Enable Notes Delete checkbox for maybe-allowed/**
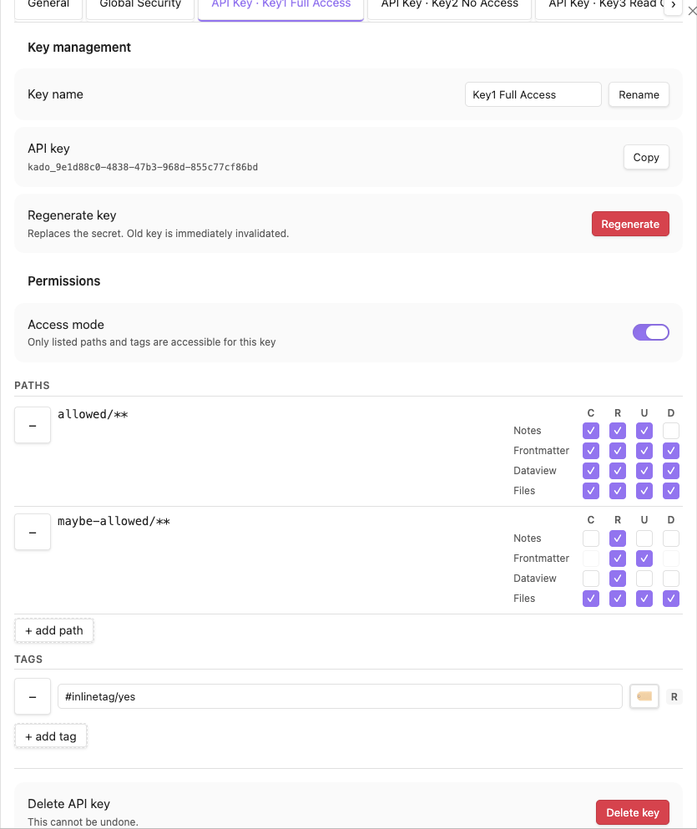 [671, 538]
